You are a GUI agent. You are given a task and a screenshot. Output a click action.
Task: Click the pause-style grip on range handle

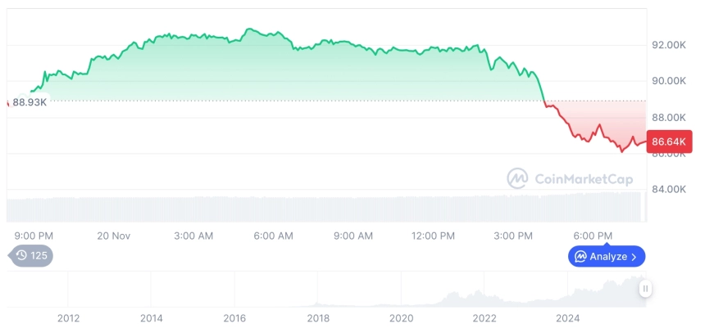(646, 289)
